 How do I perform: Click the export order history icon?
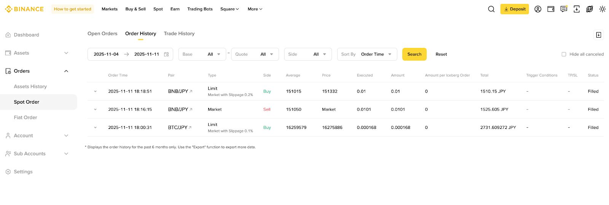pos(599,35)
